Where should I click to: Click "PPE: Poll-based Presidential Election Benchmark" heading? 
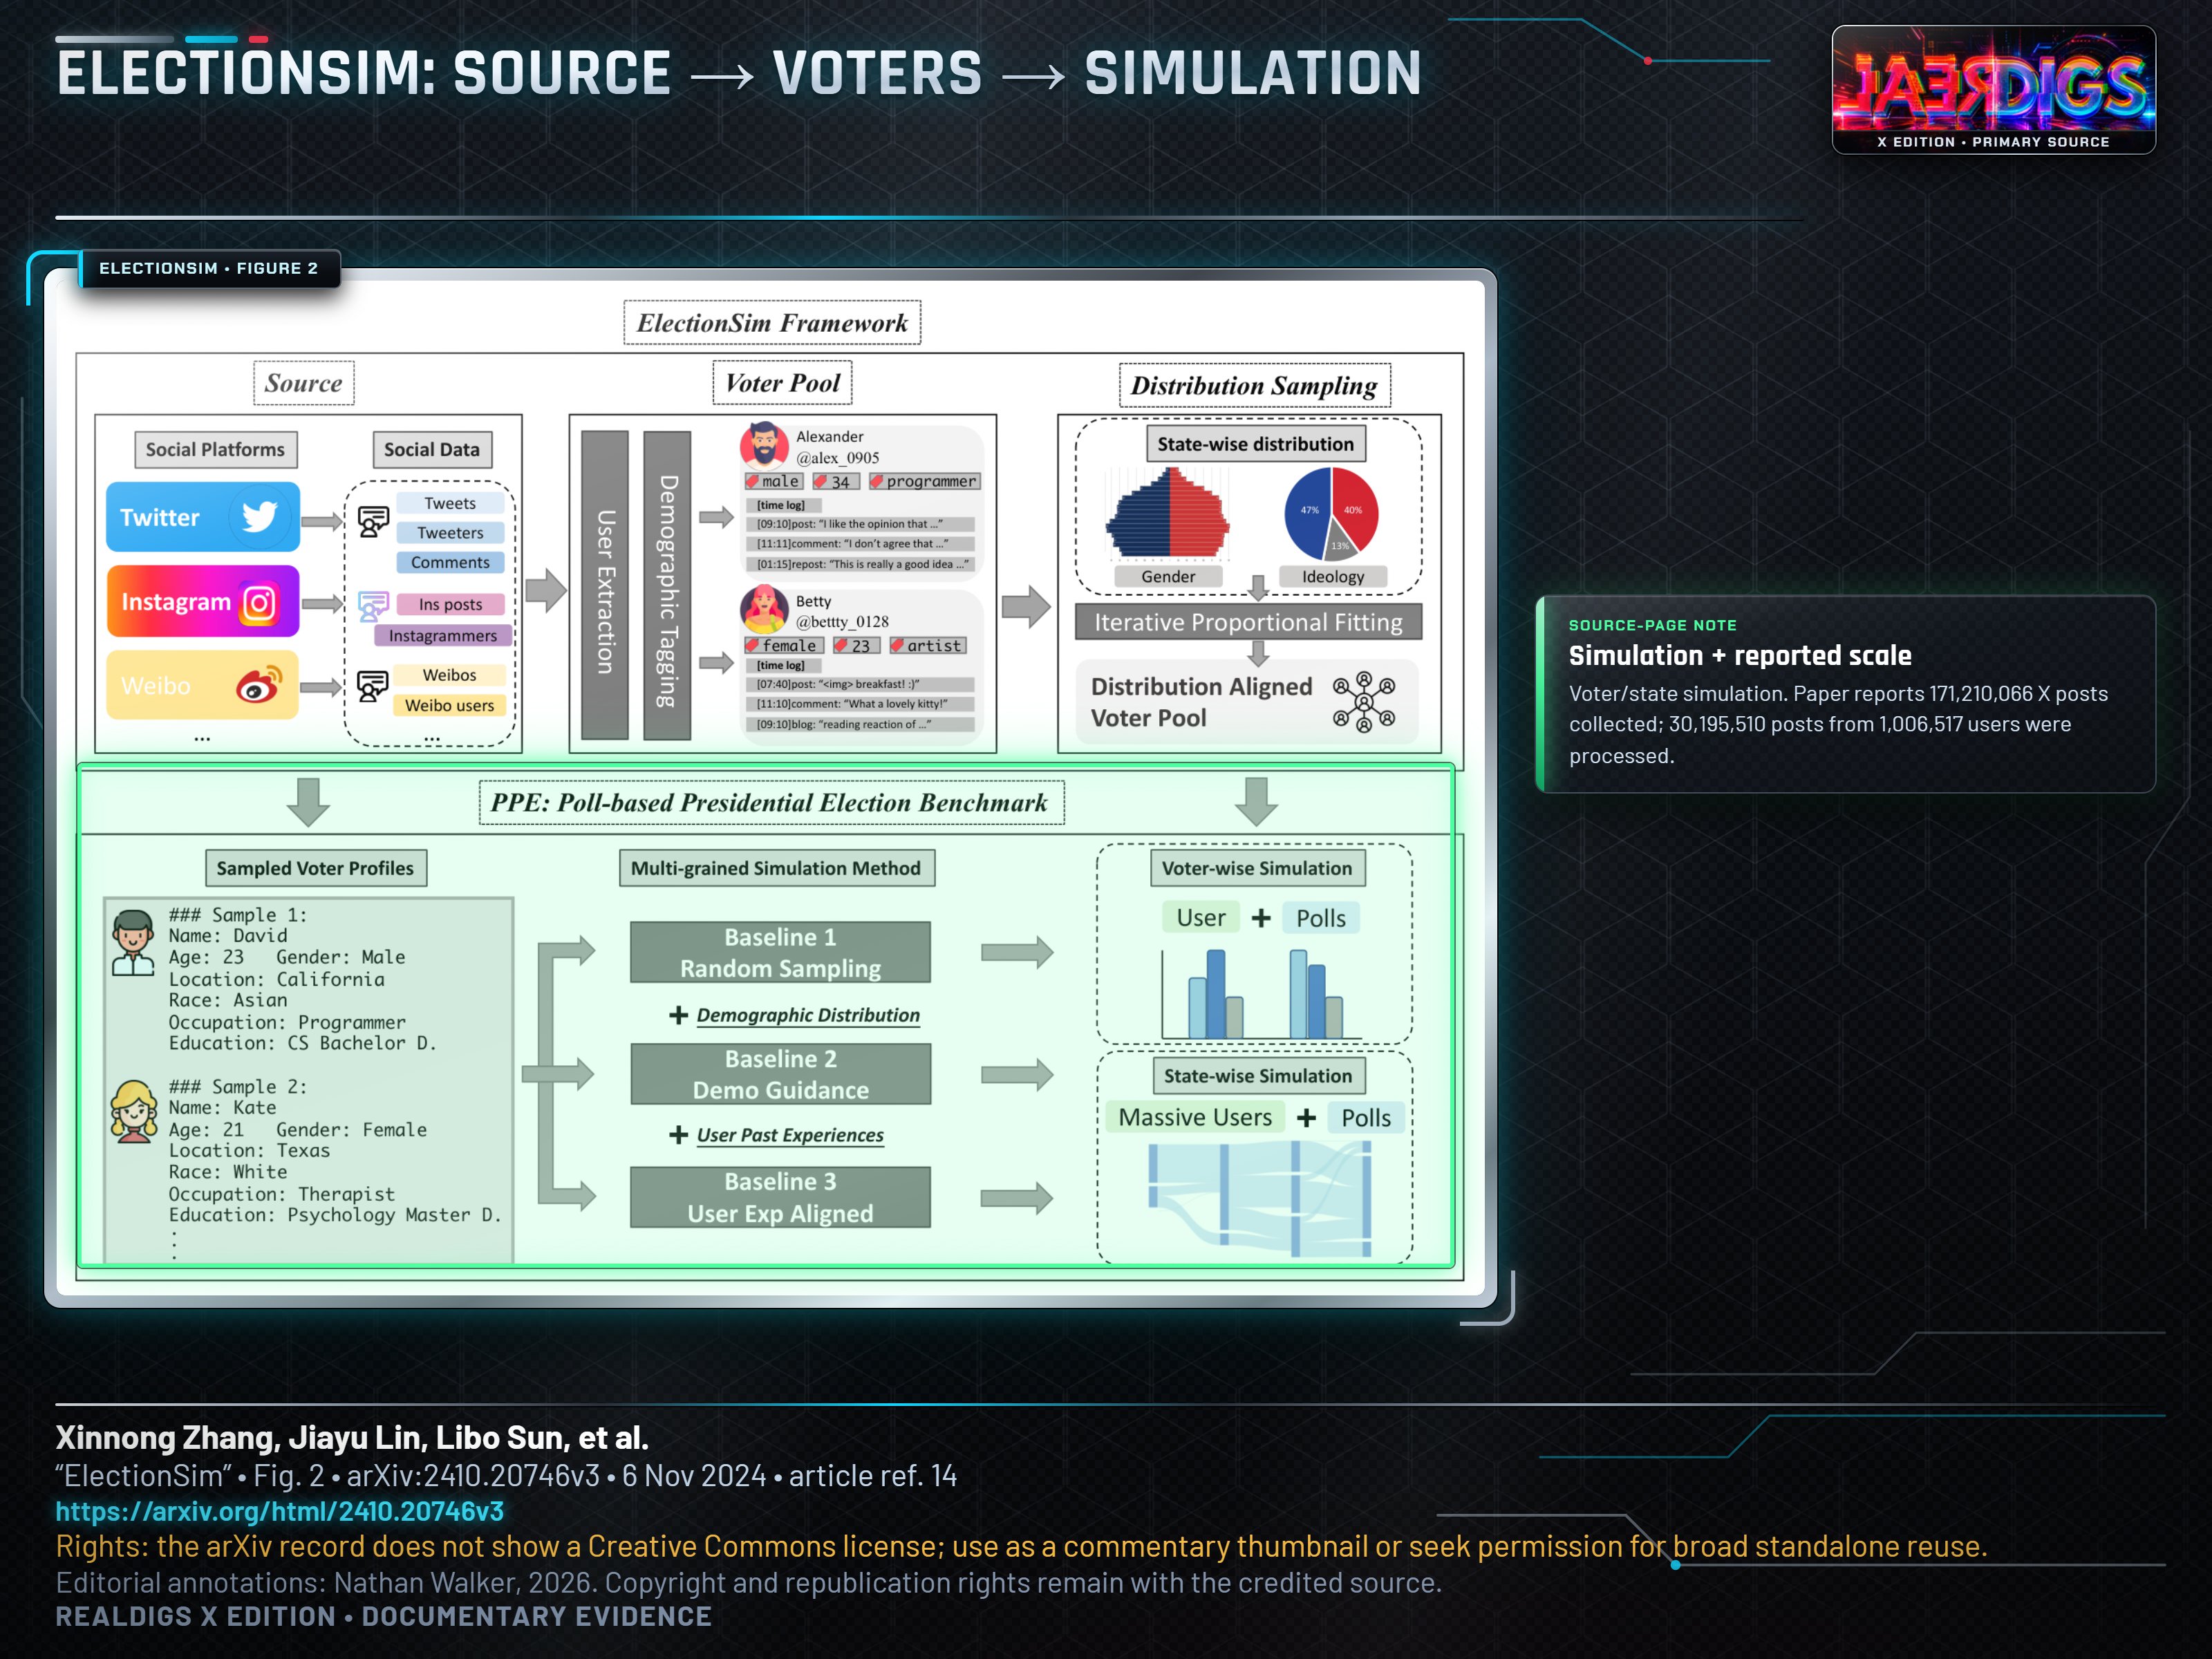pos(771,802)
